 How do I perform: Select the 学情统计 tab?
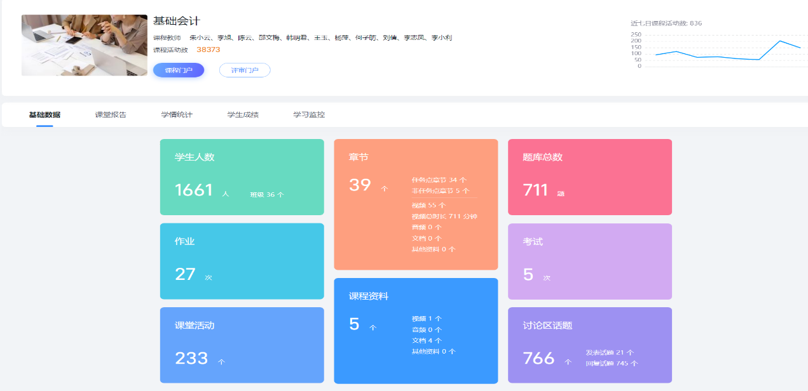177,115
